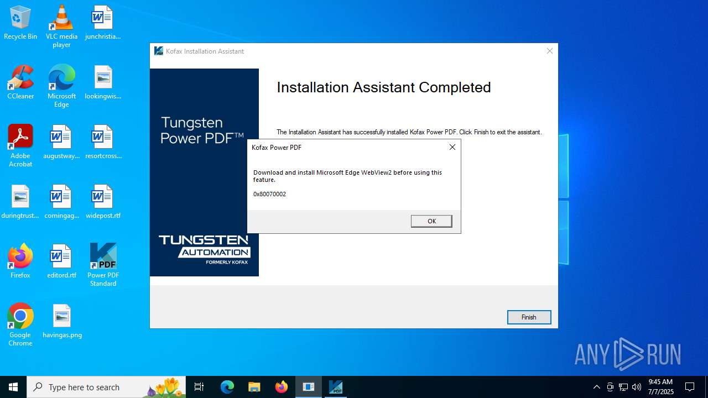Open the Action Center notifications icon
The image size is (708, 398).
tap(690, 387)
